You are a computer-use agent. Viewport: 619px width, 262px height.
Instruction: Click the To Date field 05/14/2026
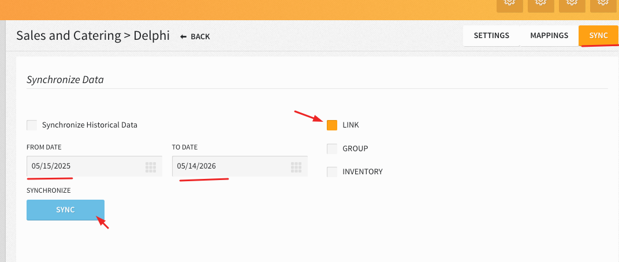[x=240, y=166]
